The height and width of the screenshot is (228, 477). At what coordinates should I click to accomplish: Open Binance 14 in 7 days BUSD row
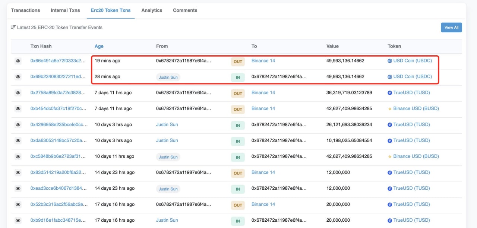click(263, 108)
